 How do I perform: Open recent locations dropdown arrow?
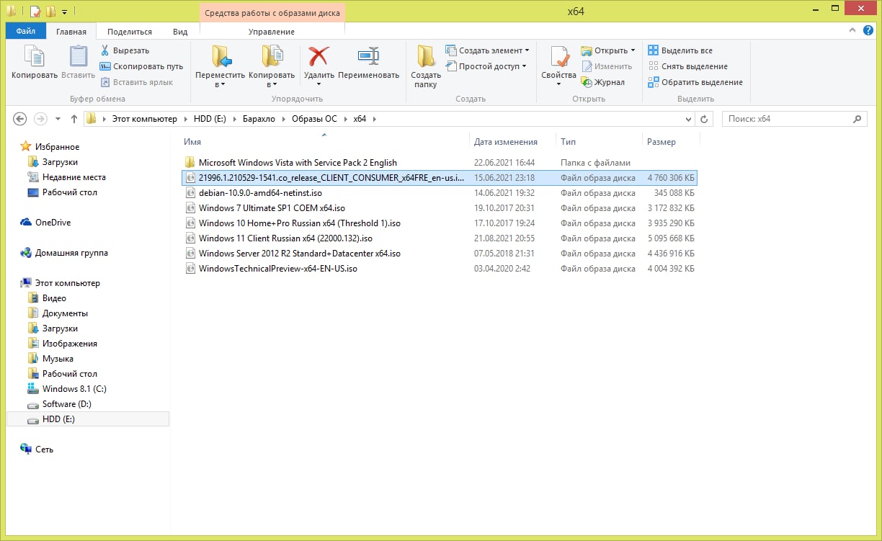(x=58, y=119)
